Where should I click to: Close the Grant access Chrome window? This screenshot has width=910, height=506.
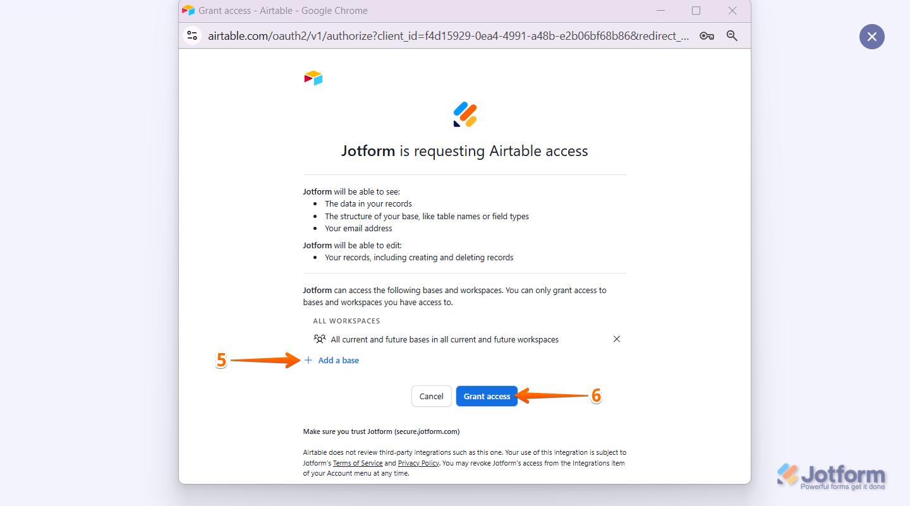pos(732,11)
